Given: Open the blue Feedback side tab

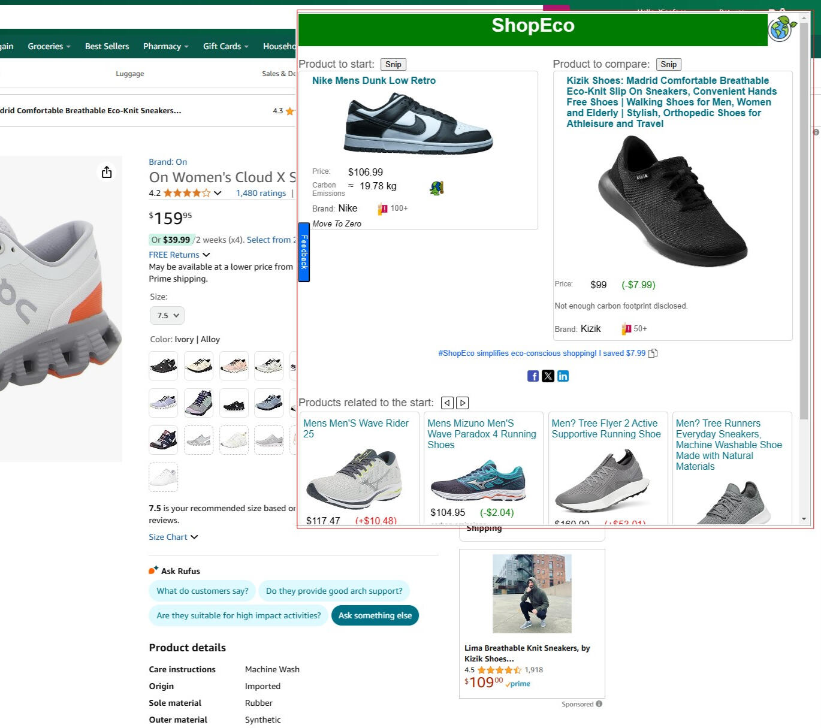Looking at the screenshot, I should 304,252.
